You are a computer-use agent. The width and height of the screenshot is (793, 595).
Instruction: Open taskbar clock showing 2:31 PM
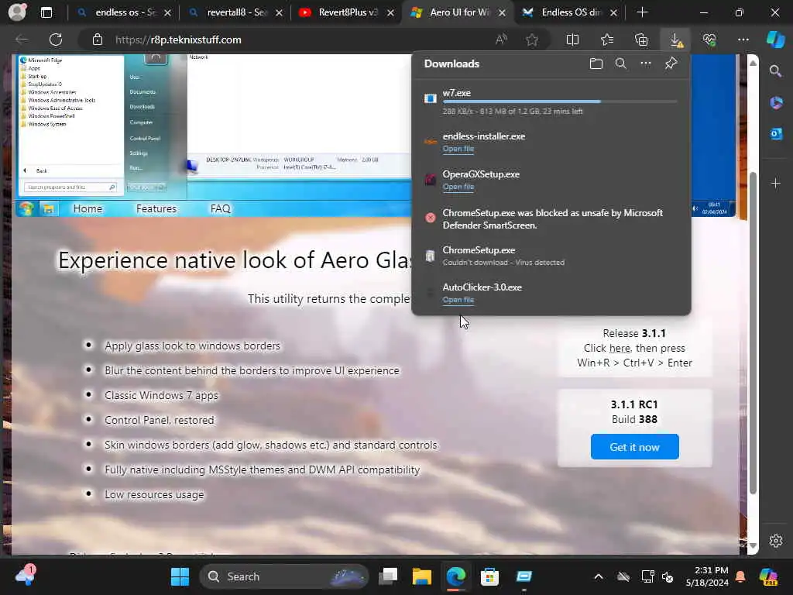pyautogui.click(x=707, y=576)
